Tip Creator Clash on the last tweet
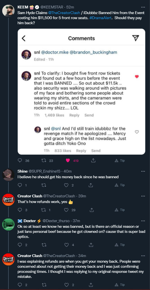The image size is (150, 290). (120, 285)
